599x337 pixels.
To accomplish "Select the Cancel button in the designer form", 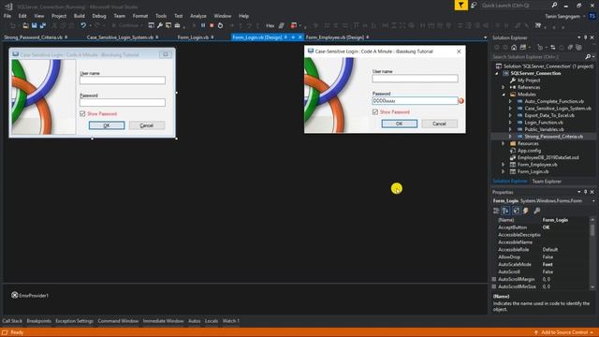I will coord(147,125).
